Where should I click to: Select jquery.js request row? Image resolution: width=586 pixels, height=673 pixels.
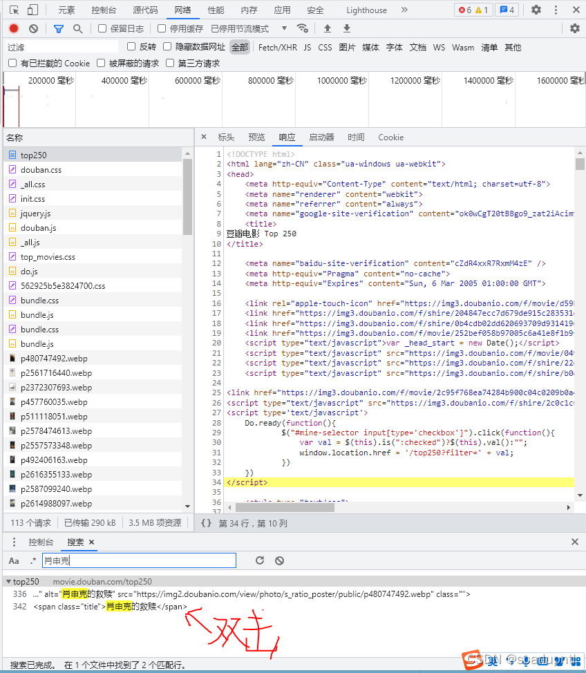click(93, 214)
